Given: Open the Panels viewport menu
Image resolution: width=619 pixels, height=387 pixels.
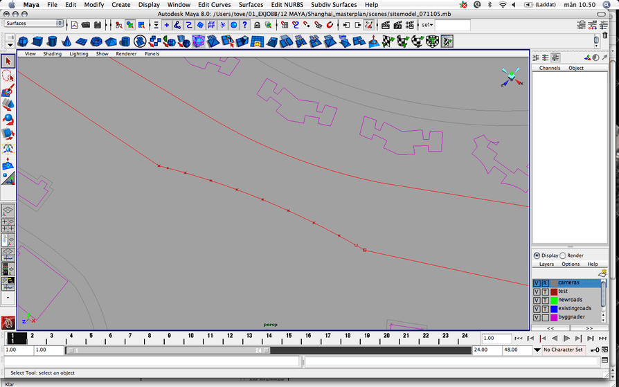Looking at the screenshot, I should [x=152, y=54].
